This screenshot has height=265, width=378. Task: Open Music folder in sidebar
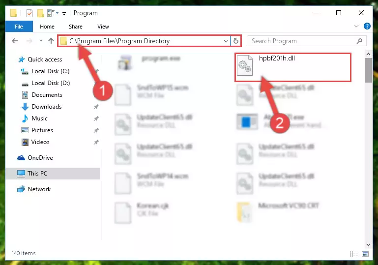[39, 118]
